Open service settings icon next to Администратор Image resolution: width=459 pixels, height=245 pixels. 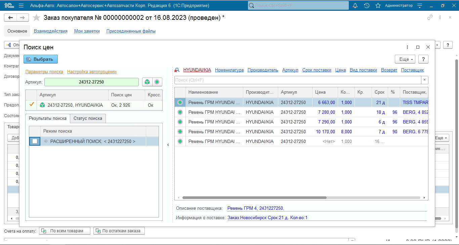419,6
